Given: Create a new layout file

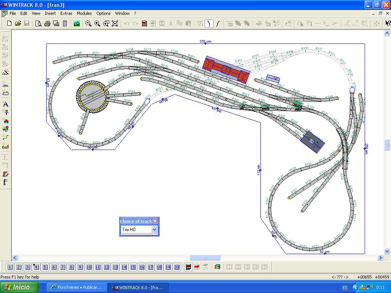Looking at the screenshot, I should point(9,23).
